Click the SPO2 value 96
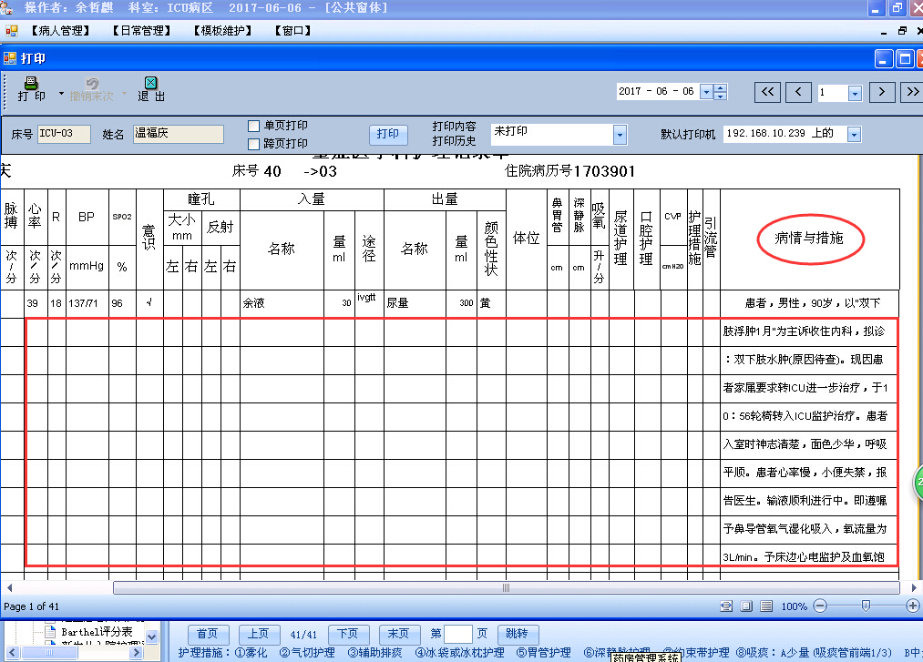Image resolution: width=923 pixels, height=662 pixels. [x=118, y=303]
